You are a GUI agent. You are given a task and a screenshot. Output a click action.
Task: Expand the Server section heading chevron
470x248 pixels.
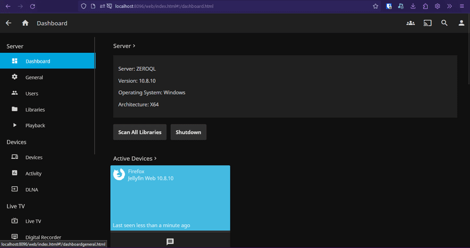[134, 46]
